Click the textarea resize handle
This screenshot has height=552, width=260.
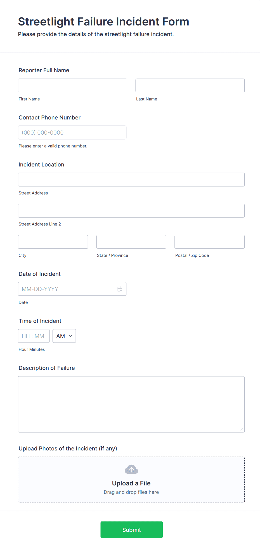click(x=242, y=429)
